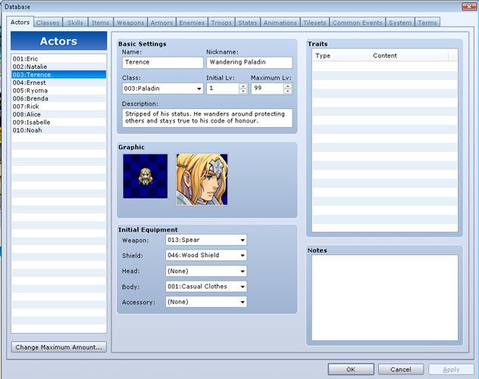Image resolution: width=479 pixels, height=379 pixels.
Task: Click inside the Notes text area
Action: click(384, 297)
